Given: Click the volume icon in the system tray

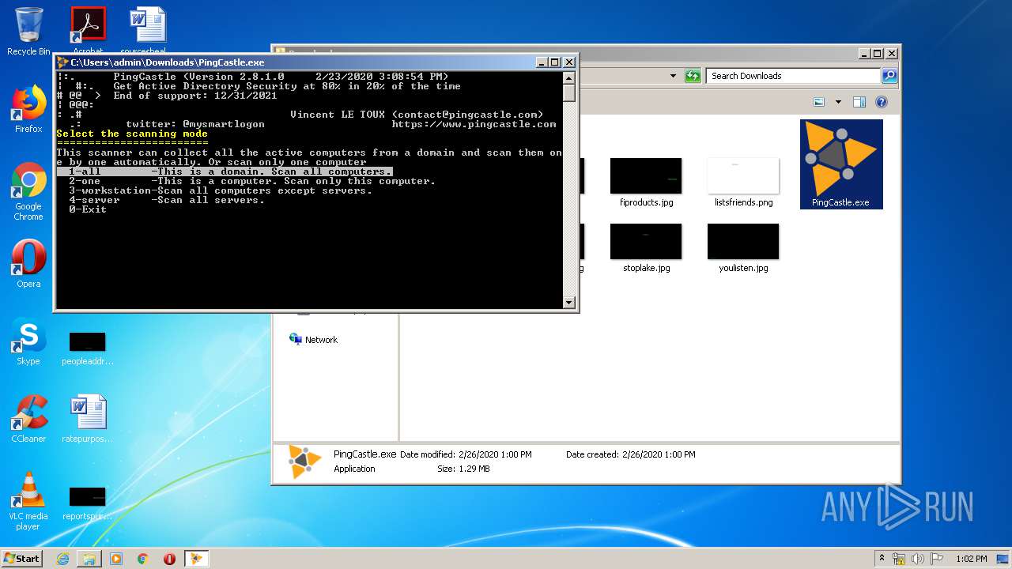Looking at the screenshot, I should 917,559.
